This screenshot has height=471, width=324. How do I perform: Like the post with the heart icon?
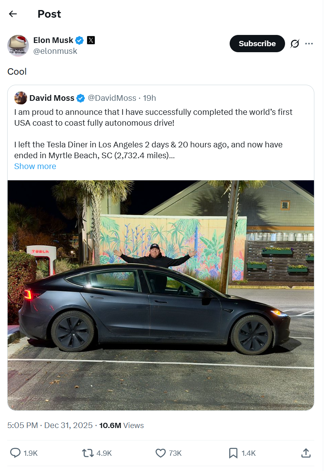[x=161, y=453]
